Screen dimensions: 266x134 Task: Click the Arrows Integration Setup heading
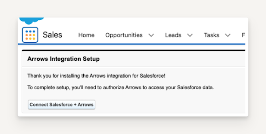64,59
